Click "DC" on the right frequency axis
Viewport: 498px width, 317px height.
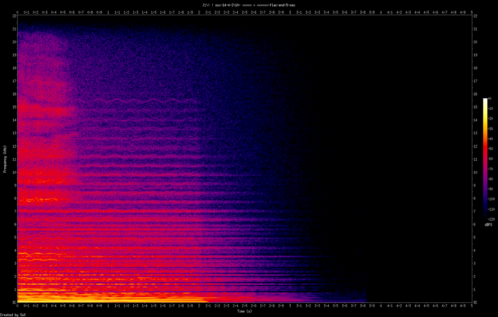[476, 302]
